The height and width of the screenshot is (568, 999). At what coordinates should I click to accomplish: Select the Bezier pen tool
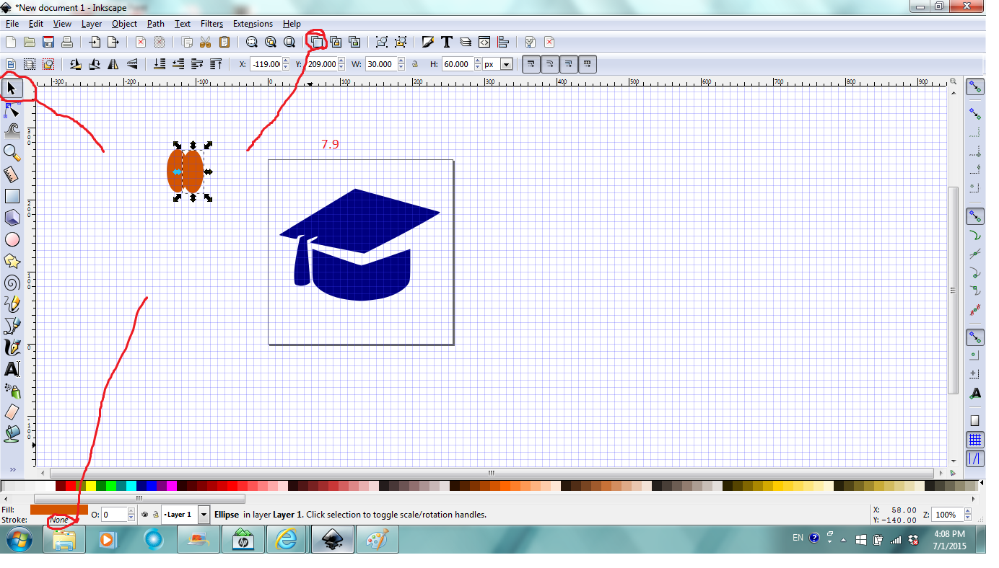(x=12, y=326)
